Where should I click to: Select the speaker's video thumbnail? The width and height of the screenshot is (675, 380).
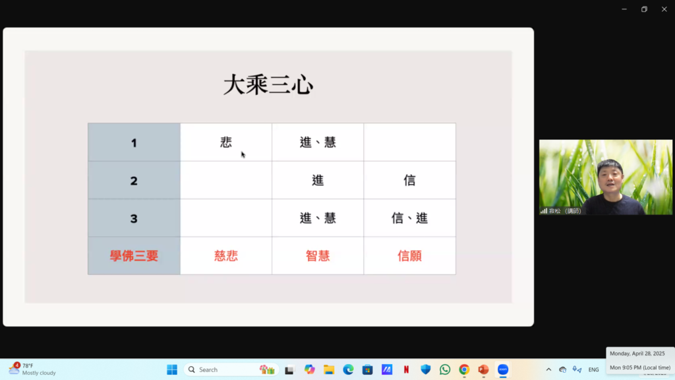(x=605, y=177)
